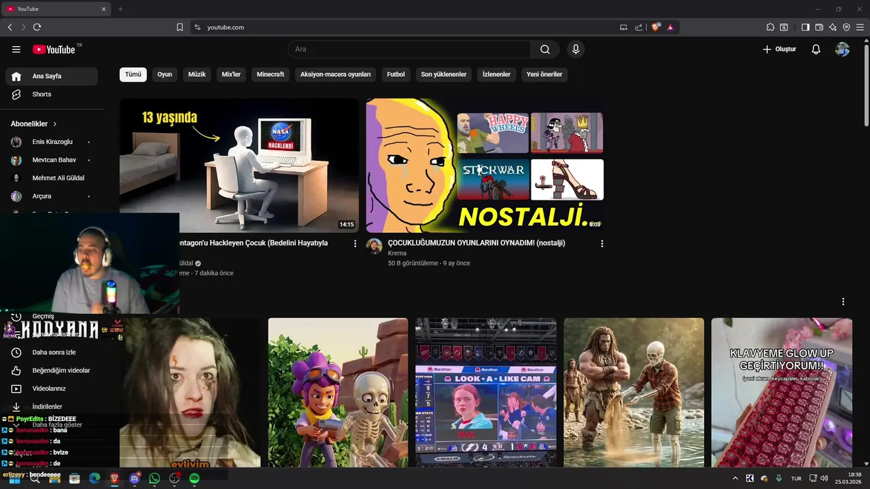
Task: Open İndirilenler downloads in sidebar
Action: 52,407
